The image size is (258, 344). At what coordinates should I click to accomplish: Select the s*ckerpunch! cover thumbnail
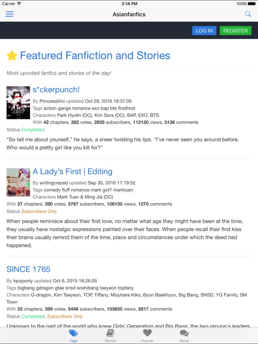[x=18, y=103]
